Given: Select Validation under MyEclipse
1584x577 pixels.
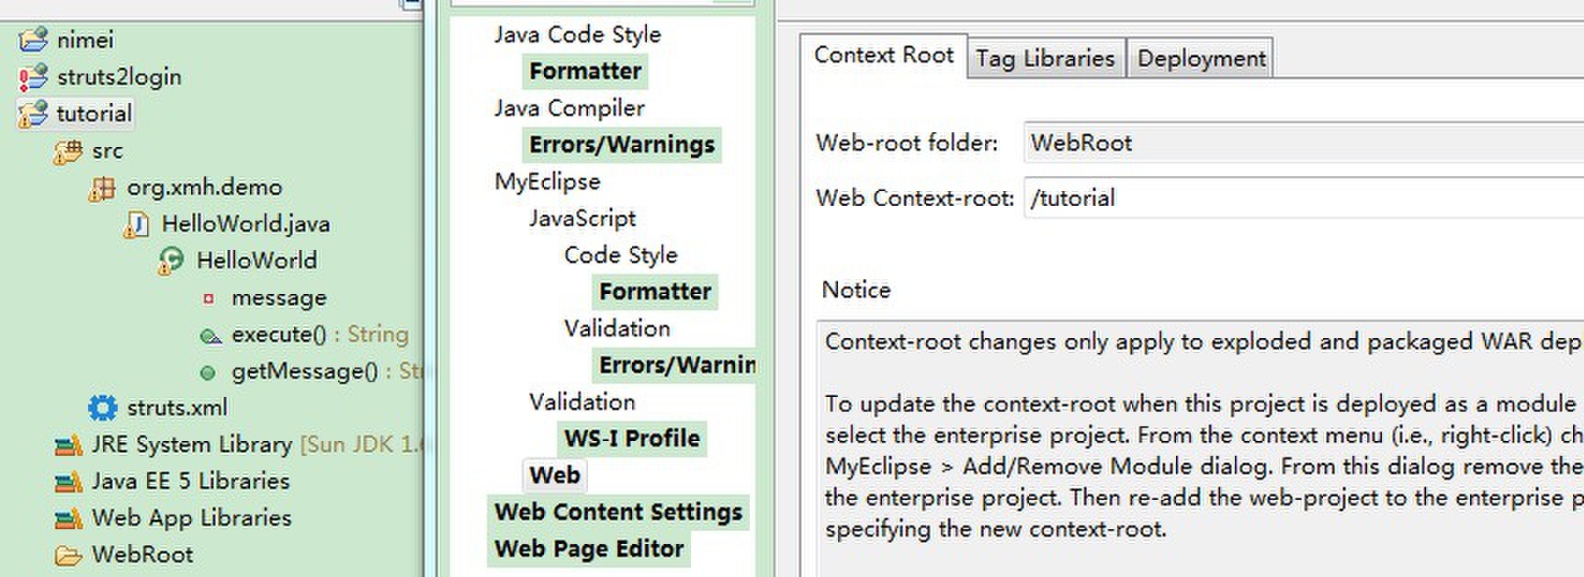Looking at the screenshot, I should (582, 402).
